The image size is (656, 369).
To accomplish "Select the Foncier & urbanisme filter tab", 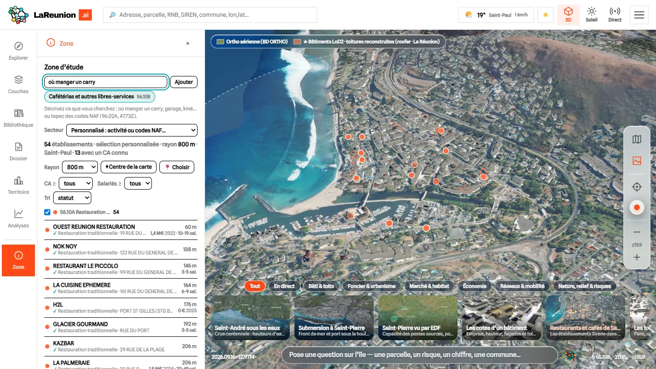I will click(x=371, y=286).
